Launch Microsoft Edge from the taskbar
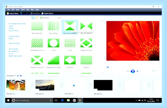This screenshot has width=167, height=108. point(62,100)
